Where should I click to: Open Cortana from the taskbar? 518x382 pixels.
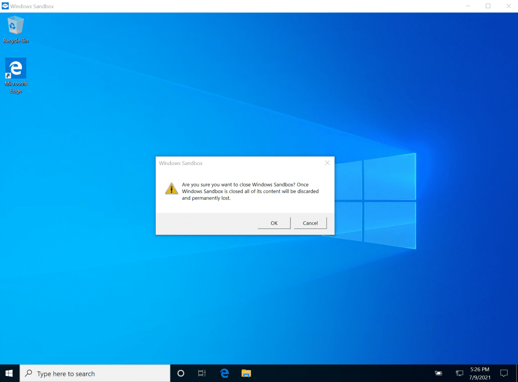181,374
